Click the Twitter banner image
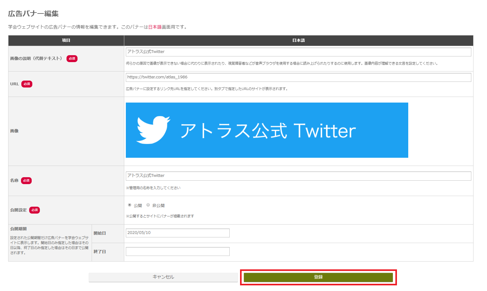Viewport: 487px width, 291px height. (x=267, y=130)
